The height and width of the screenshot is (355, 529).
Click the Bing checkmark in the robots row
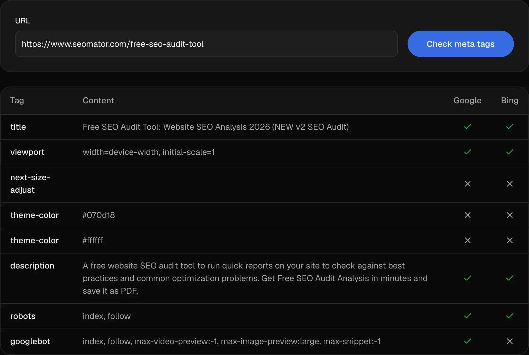(x=510, y=316)
